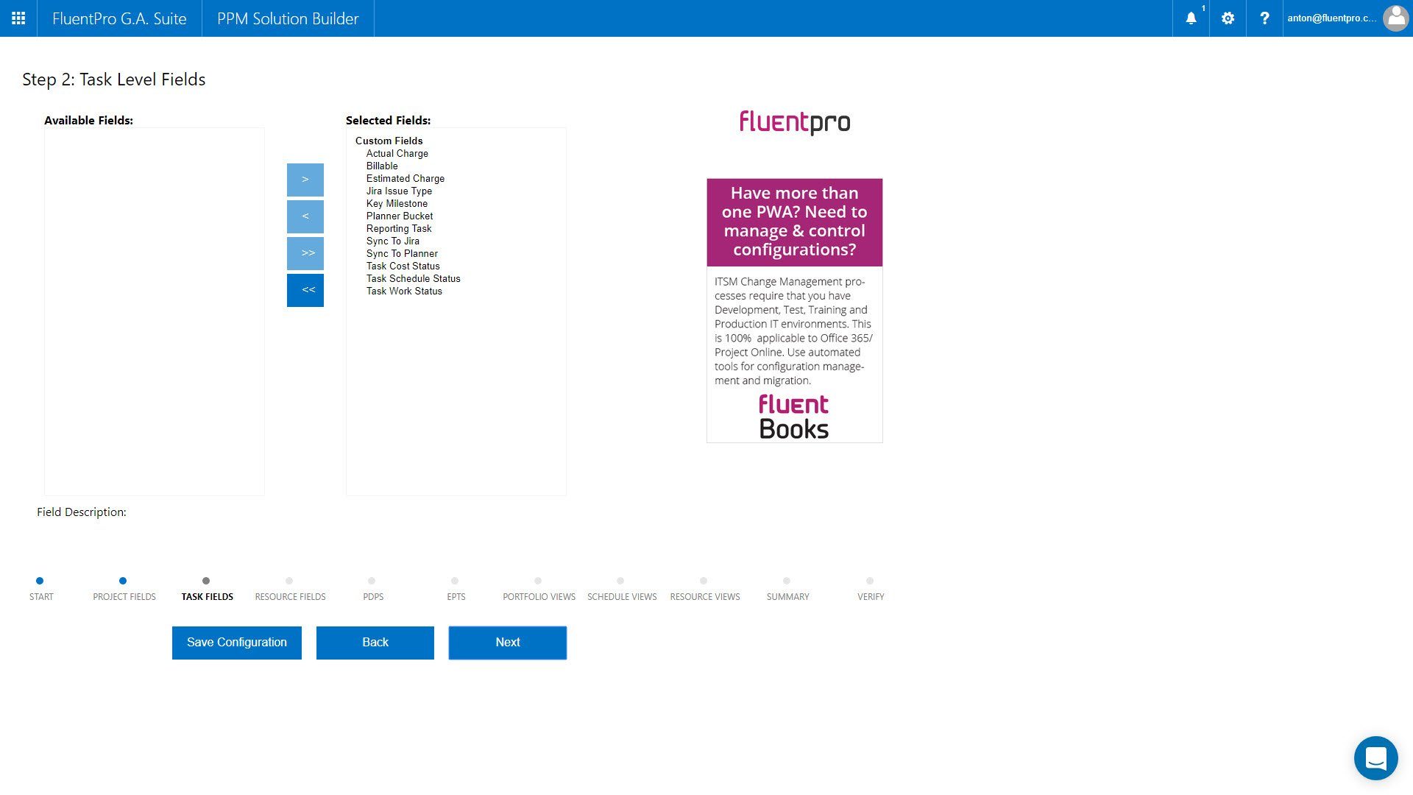Open the live chat bubble
The height and width of the screenshot is (795, 1413).
(1375, 757)
